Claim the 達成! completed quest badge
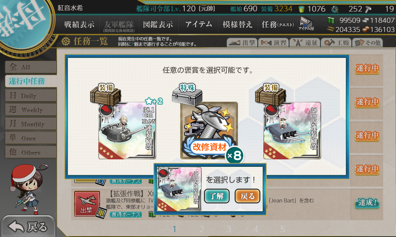396x237 pixels. tap(367, 203)
